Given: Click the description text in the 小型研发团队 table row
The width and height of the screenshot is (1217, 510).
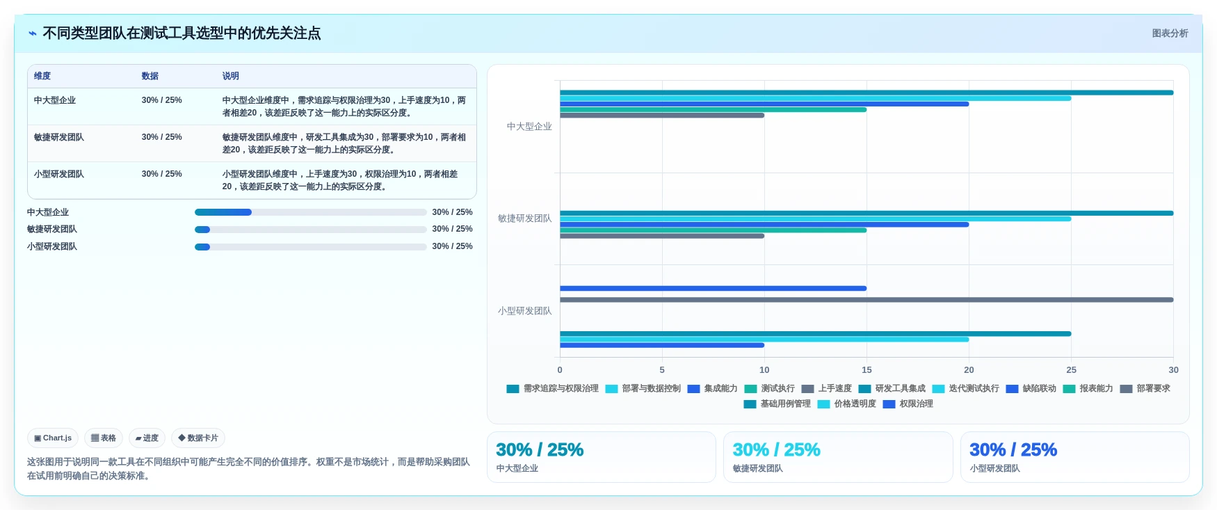Looking at the screenshot, I should click(x=341, y=180).
